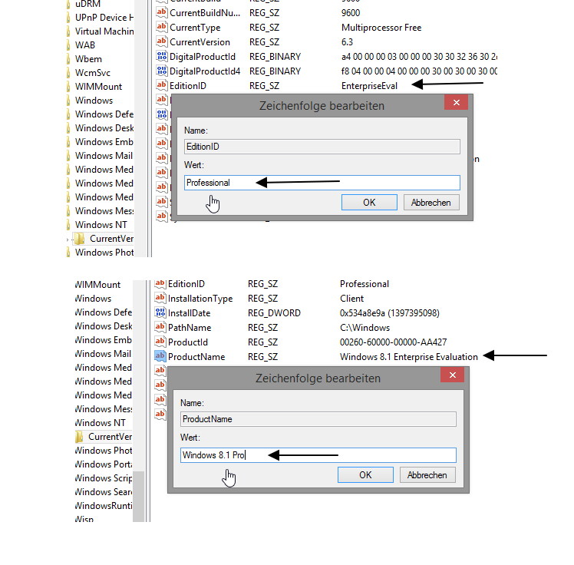Click the 0x534a8e9a (1397395098) data cell
Image resolution: width=574 pixels, height=565 pixels.
(x=390, y=313)
